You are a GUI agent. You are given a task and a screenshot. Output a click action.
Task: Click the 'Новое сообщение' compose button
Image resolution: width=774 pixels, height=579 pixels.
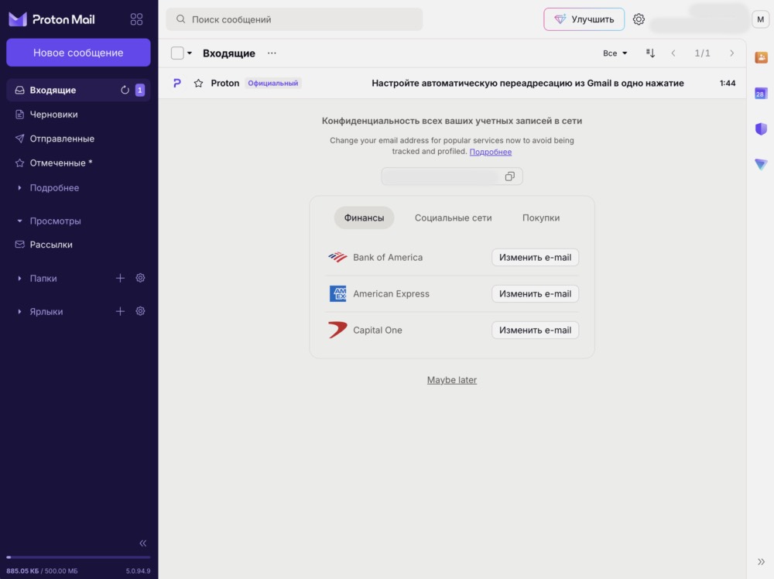(78, 53)
